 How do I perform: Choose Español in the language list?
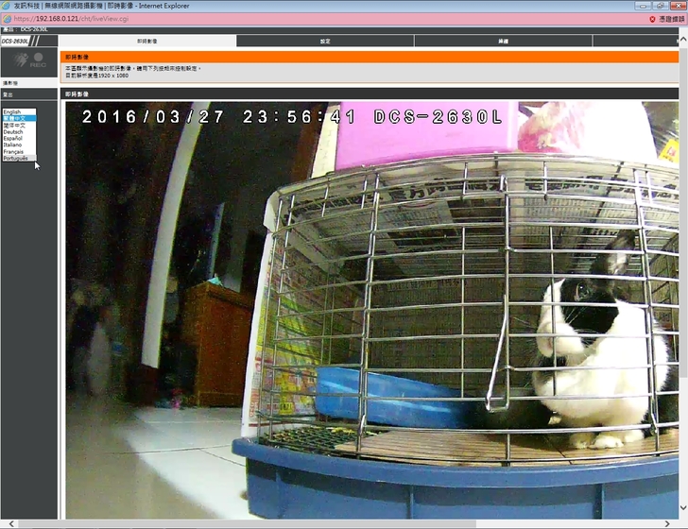pos(19,138)
